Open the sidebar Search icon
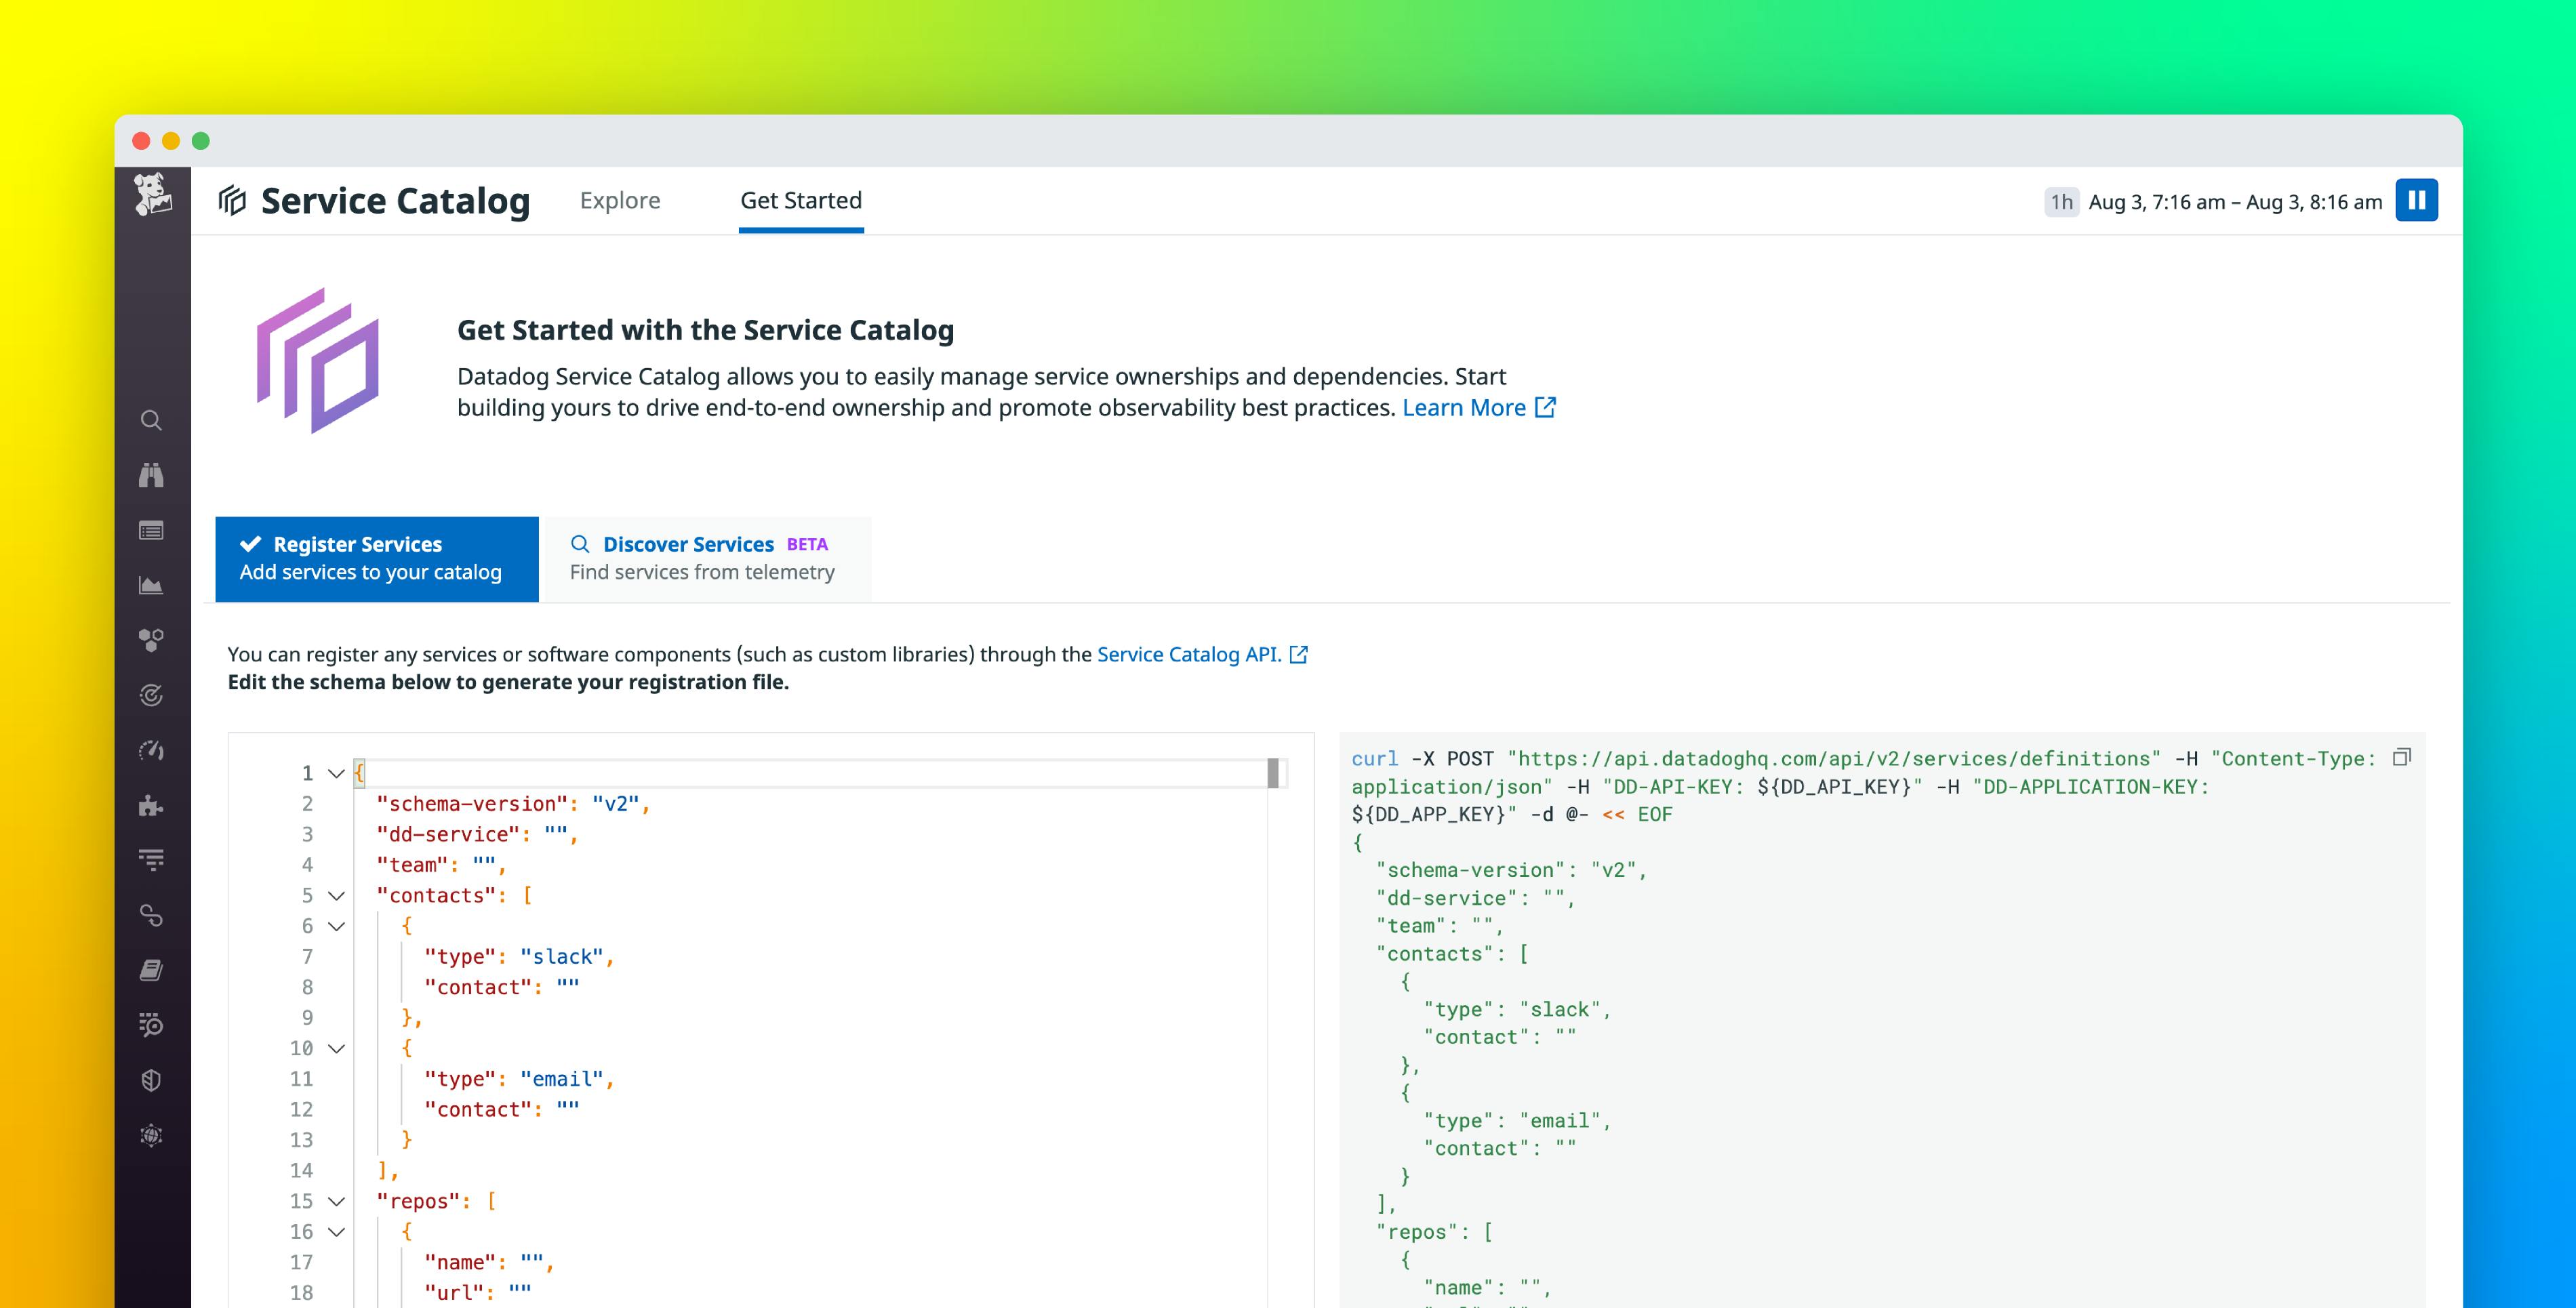 [x=152, y=420]
